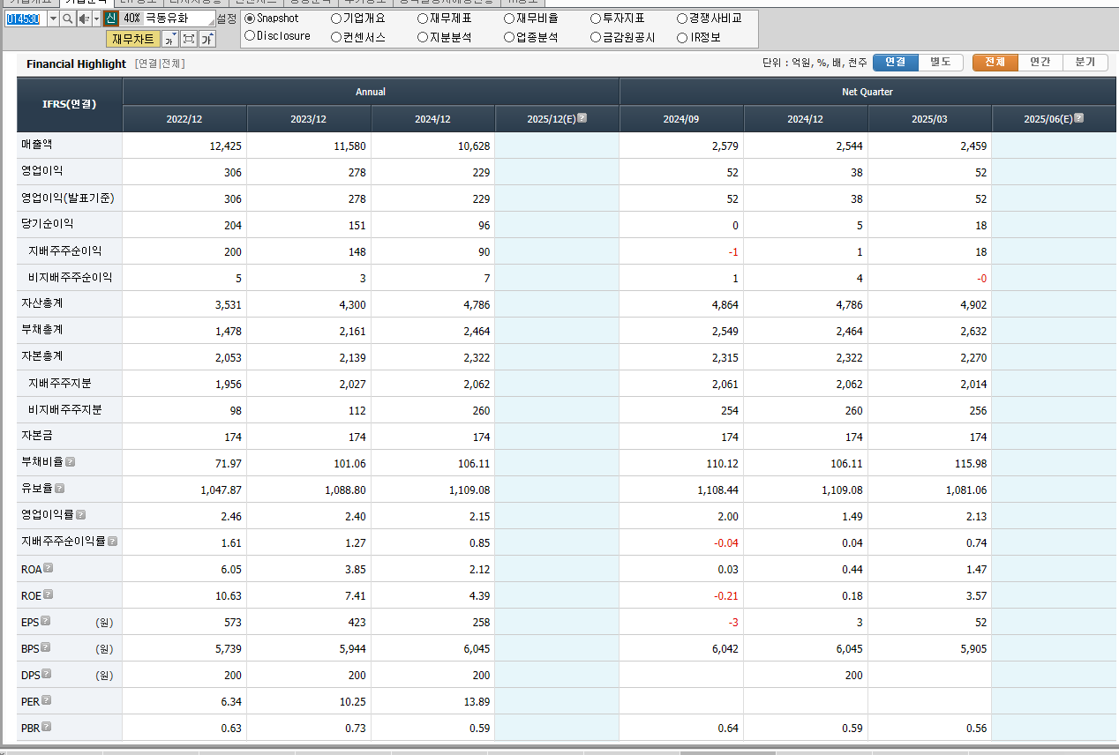Viewport: 1119px width, 755px height.
Task: Increase font size with large 가 icon
Action: [x=207, y=39]
